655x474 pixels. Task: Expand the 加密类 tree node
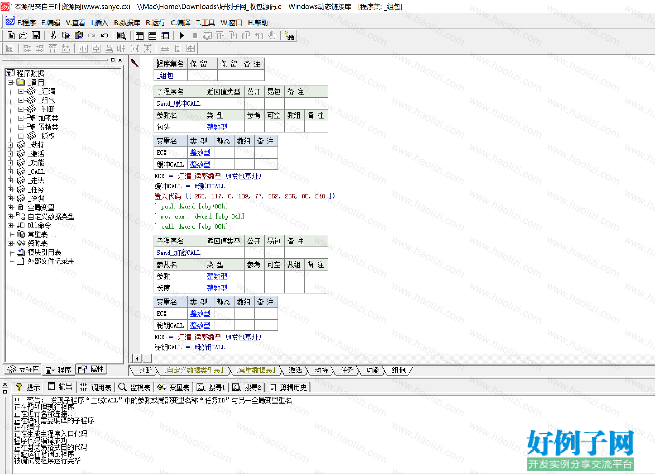(x=21, y=118)
